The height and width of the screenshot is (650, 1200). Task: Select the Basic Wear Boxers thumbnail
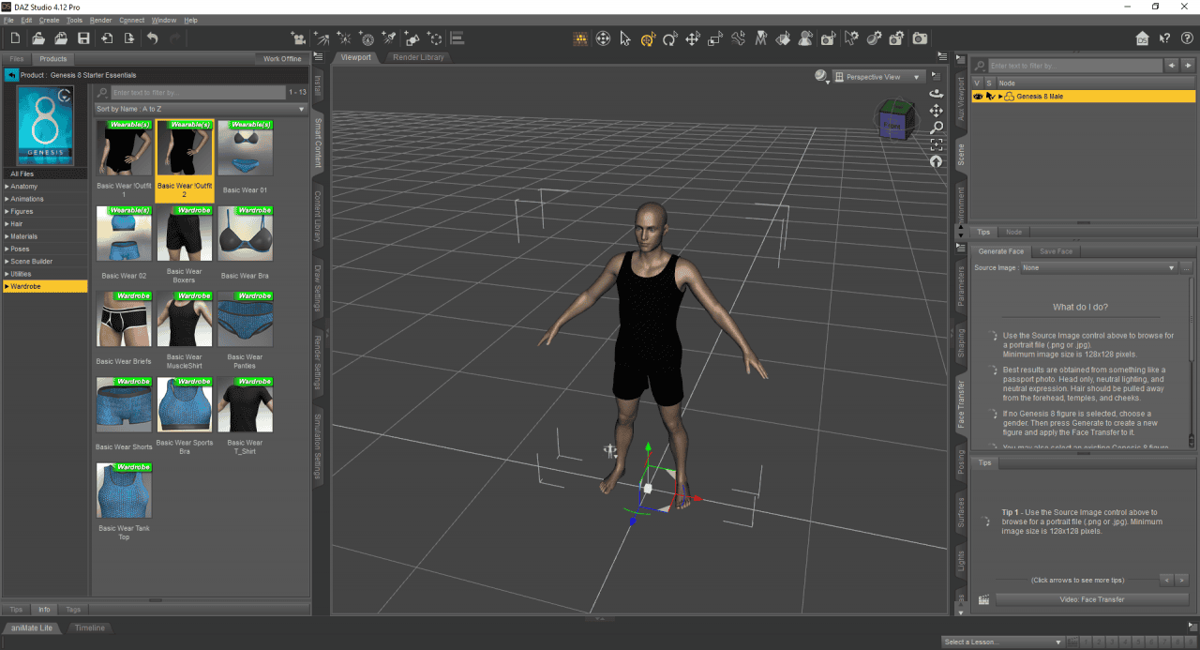tap(184, 234)
